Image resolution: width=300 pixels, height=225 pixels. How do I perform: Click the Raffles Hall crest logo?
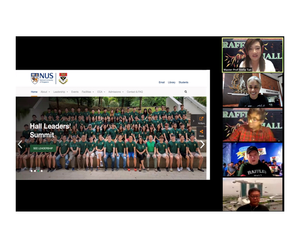click(x=63, y=78)
